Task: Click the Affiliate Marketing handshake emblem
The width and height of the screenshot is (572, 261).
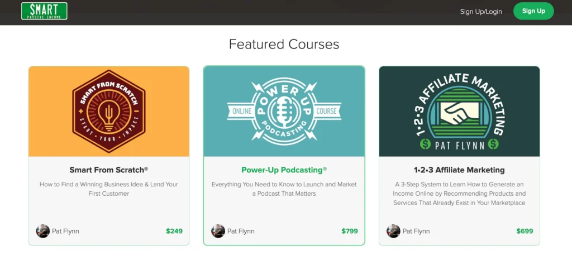Action: coord(459,114)
